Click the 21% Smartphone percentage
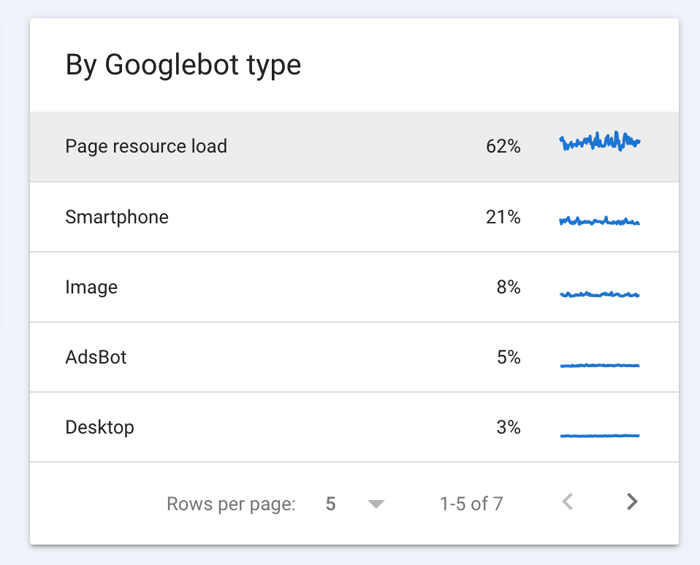This screenshot has height=565, width=700. pos(503,217)
